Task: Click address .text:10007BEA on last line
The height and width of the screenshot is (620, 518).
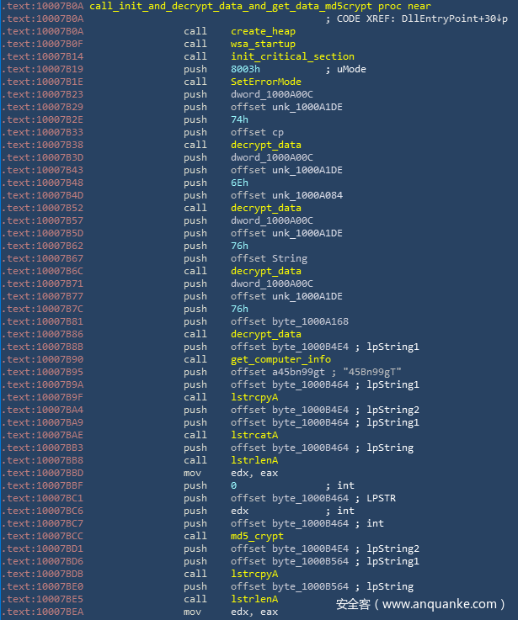Action: coord(44,612)
